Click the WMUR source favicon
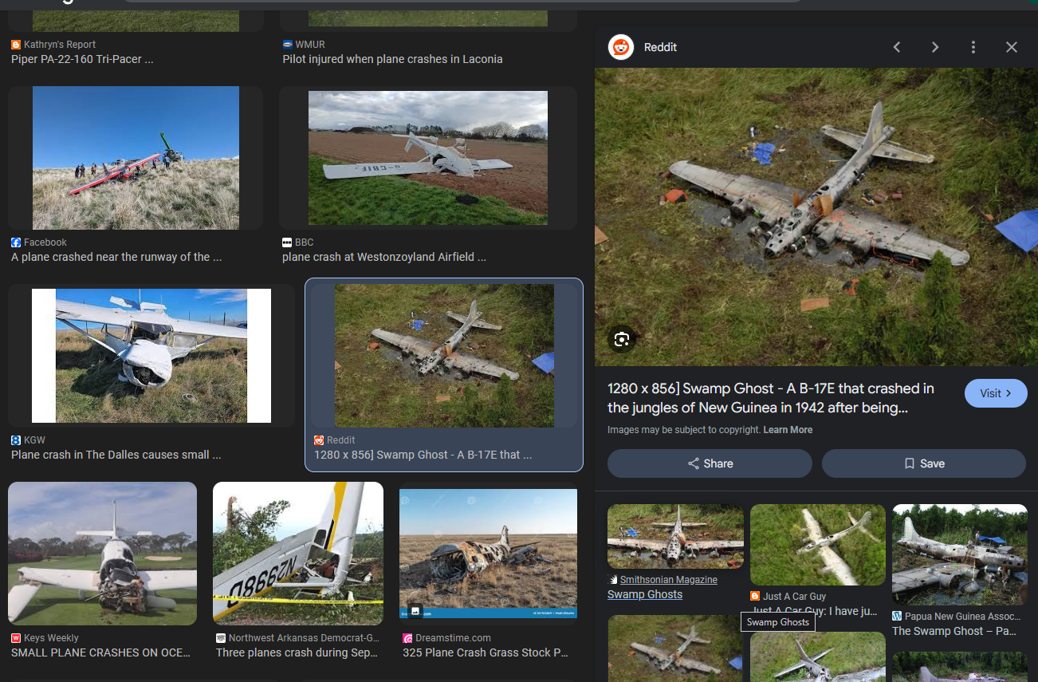1038x682 pixels. tap(287, 45)
